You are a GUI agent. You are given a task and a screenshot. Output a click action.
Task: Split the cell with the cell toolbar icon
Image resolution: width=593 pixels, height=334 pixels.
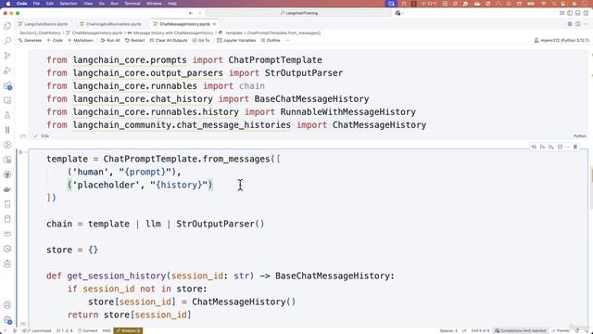pyautogui.click(x=560, y=147)
